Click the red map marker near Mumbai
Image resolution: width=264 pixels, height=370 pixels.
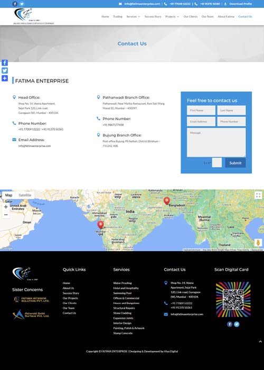[x=101, y=225]
